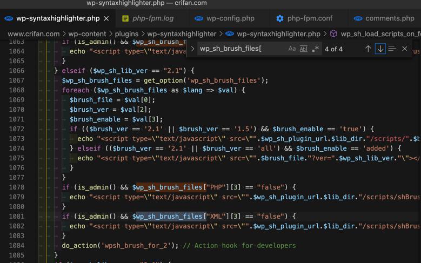The height and width of the screenshot is (263, 421).
Task: Click the '4 of 4' match count
Action: [333, 49]
